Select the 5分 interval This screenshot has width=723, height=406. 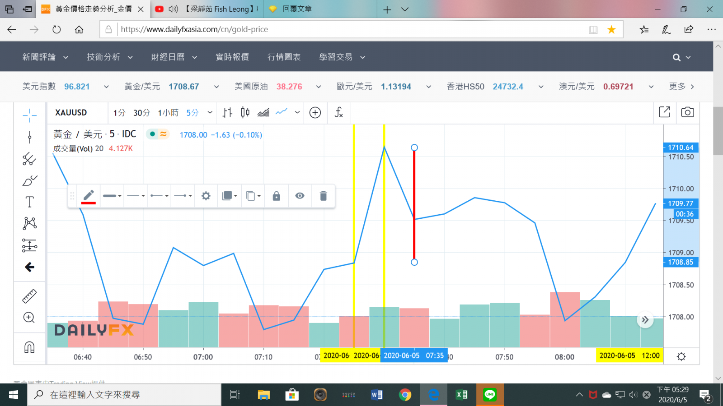(192, 113)
